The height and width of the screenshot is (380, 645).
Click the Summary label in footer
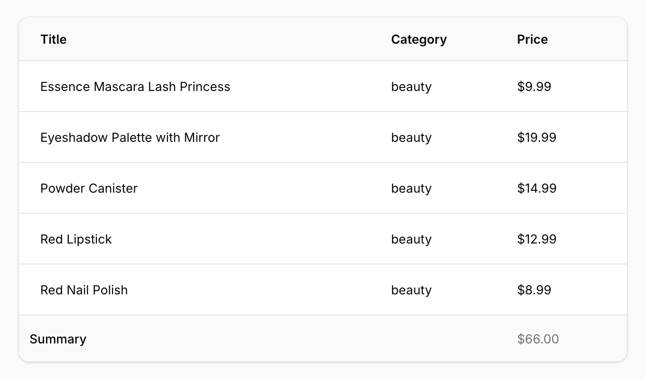click(x=58, y=339)
